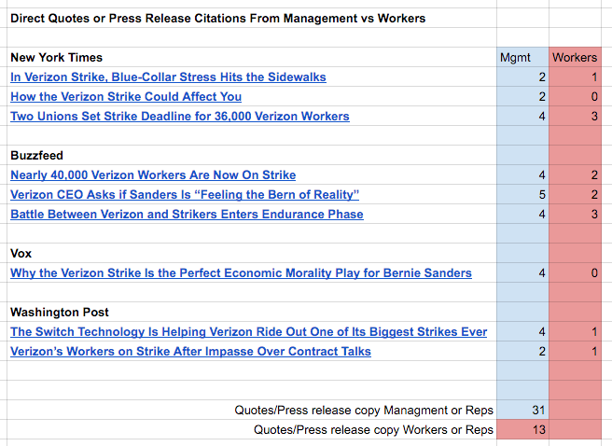The height and width of the screenshot is (446, 612).
Task: Open 'How the Verizon Strike Could Affect You'
Action: point(126,97)
